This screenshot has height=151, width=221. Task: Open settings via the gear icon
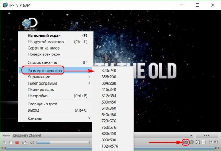coord(192,142)
